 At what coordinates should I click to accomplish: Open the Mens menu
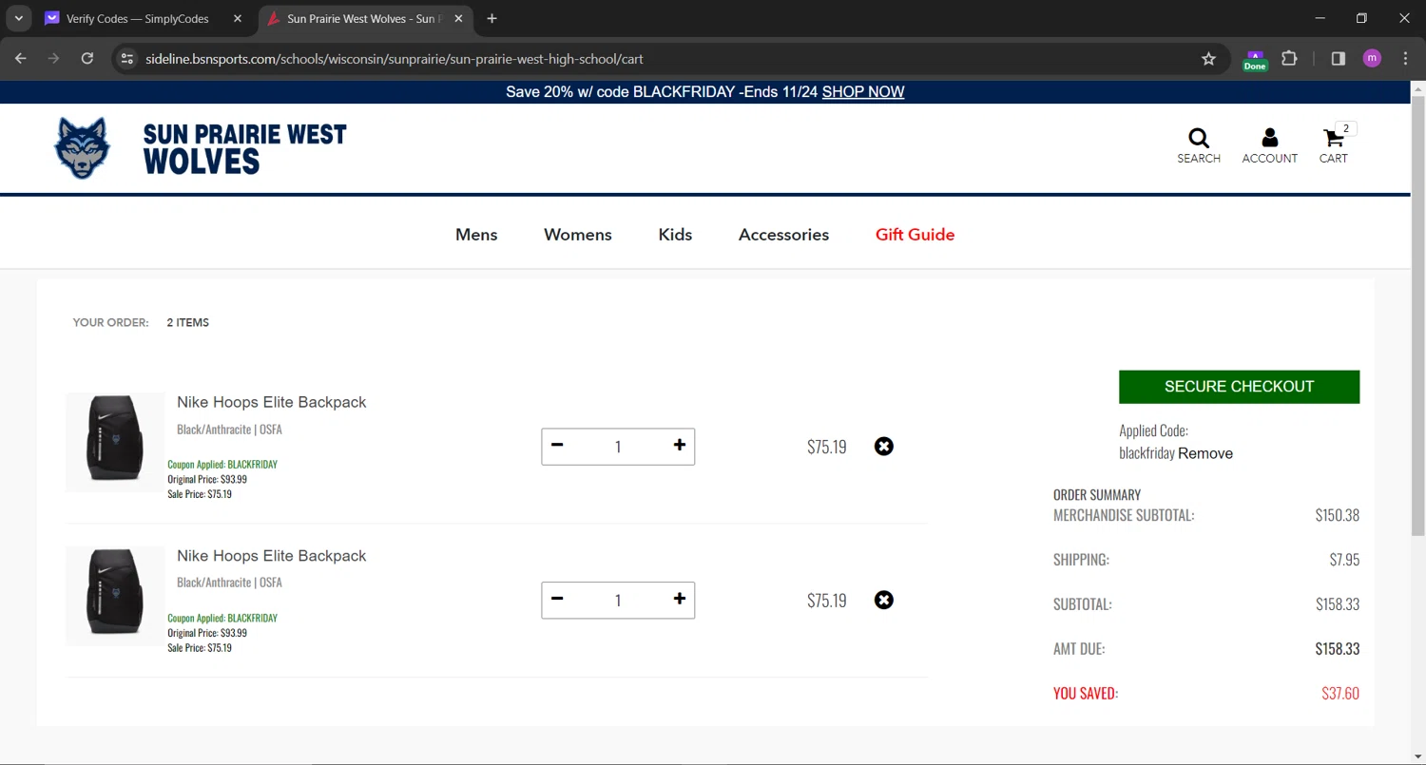pyautogui.click(x=476, y=235)
